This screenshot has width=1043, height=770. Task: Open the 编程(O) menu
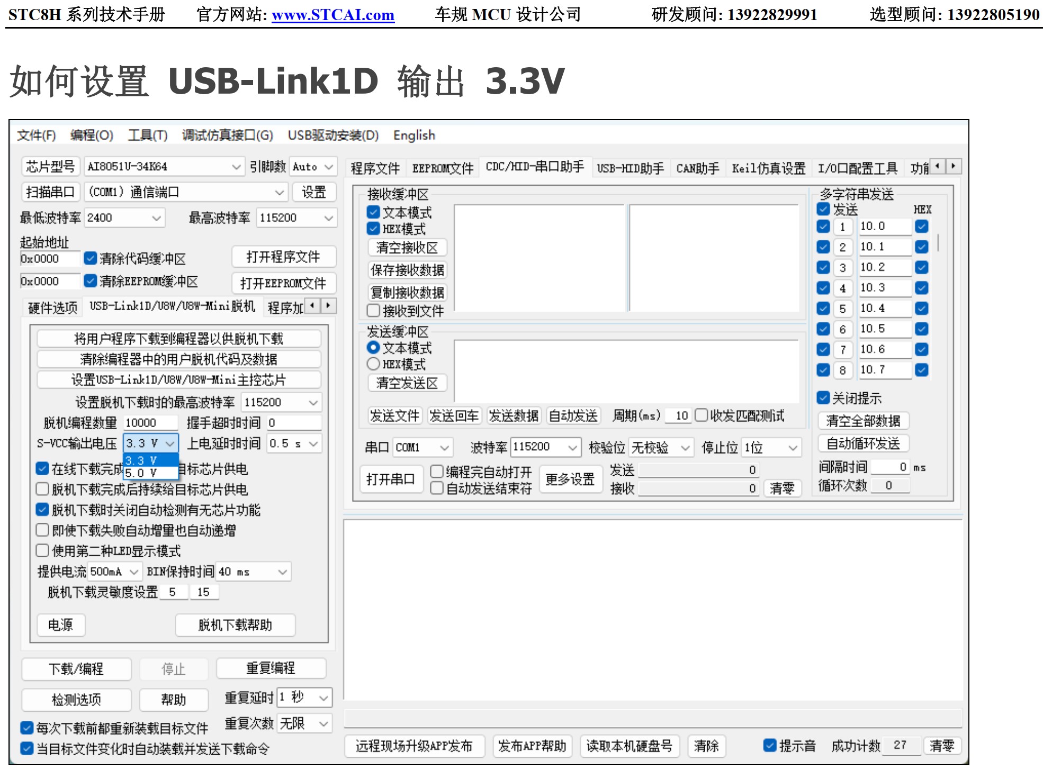tap(92, 135)
